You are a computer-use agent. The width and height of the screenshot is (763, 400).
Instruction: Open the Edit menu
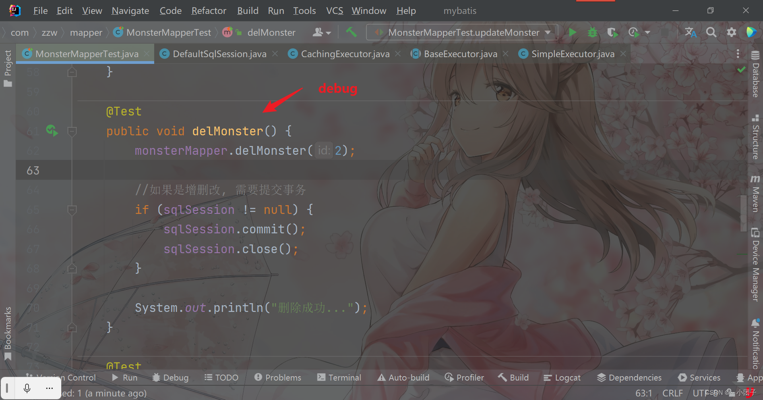[64, 11]
